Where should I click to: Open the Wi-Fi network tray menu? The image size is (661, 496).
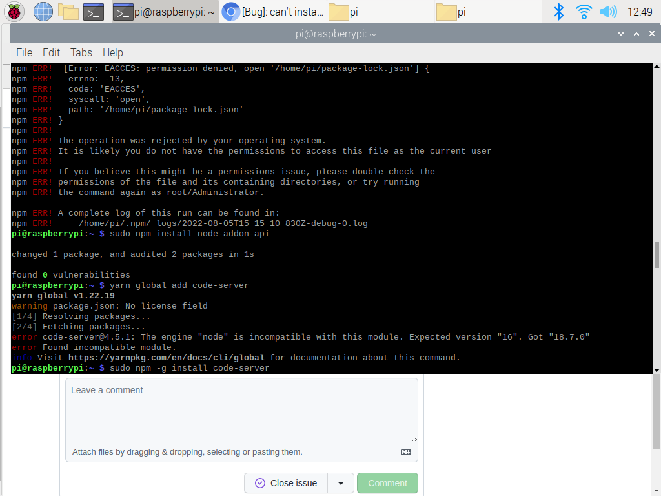tap(584, 12)
